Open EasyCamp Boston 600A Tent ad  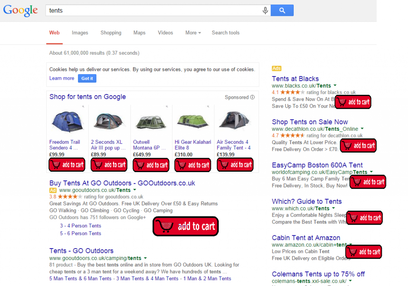click(317, 165)
